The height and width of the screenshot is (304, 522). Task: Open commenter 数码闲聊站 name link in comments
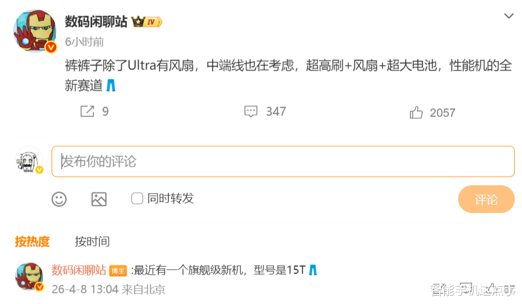pyautogui.click(x=79, y=270)
